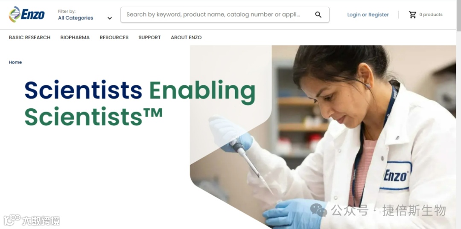Click the 0 products cart link
The image size is (461, 229).
431,14
